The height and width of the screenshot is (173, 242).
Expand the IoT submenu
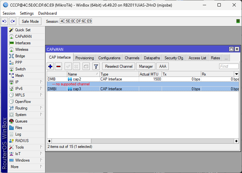(x=41, y=153)
